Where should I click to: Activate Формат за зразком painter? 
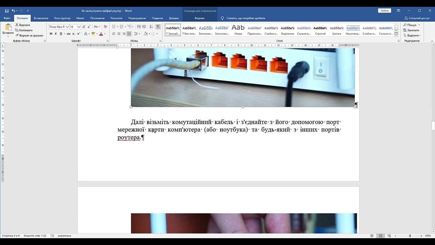click(29, 35)
